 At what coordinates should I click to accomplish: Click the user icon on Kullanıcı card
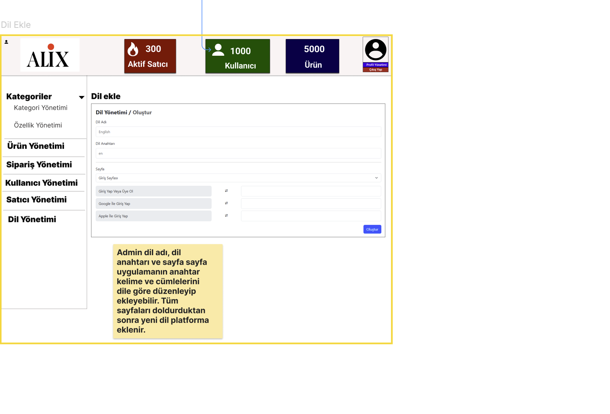click(x=218, y=50)
